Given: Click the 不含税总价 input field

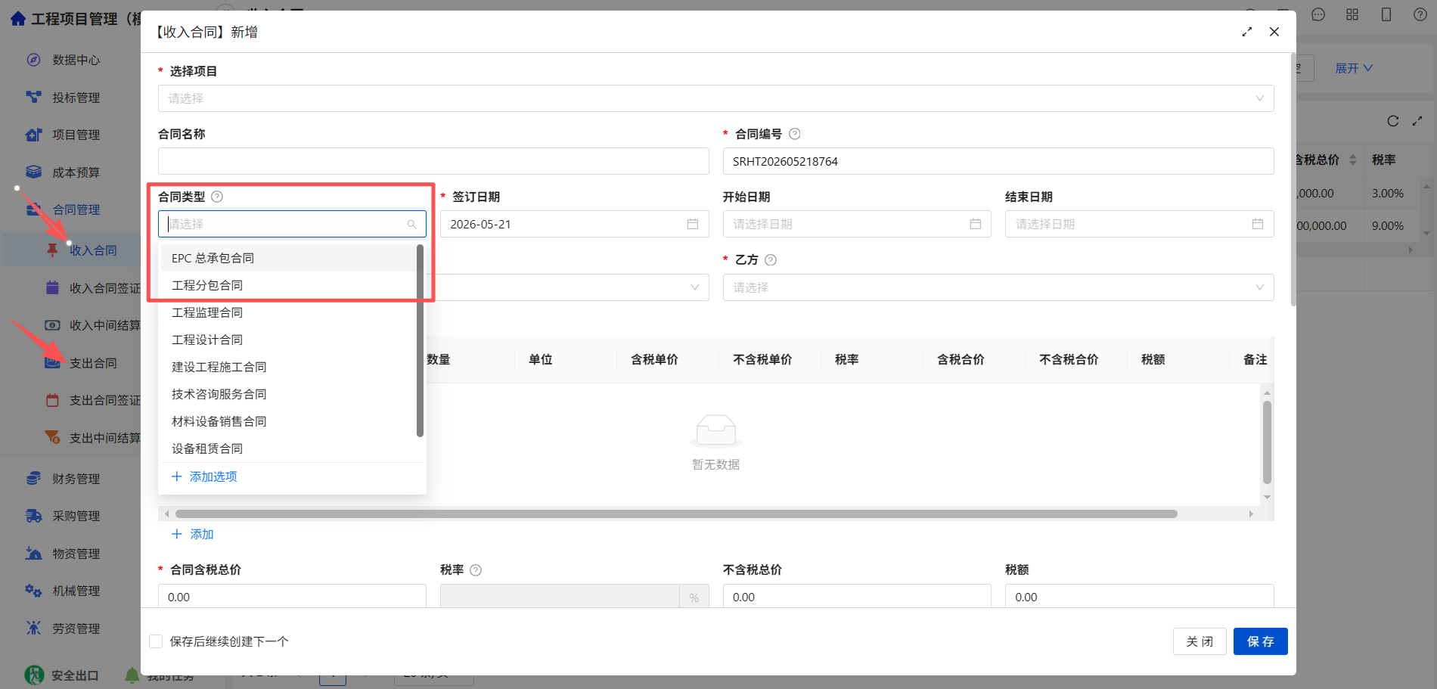Looking at the screenshot, I should point(857,596).
